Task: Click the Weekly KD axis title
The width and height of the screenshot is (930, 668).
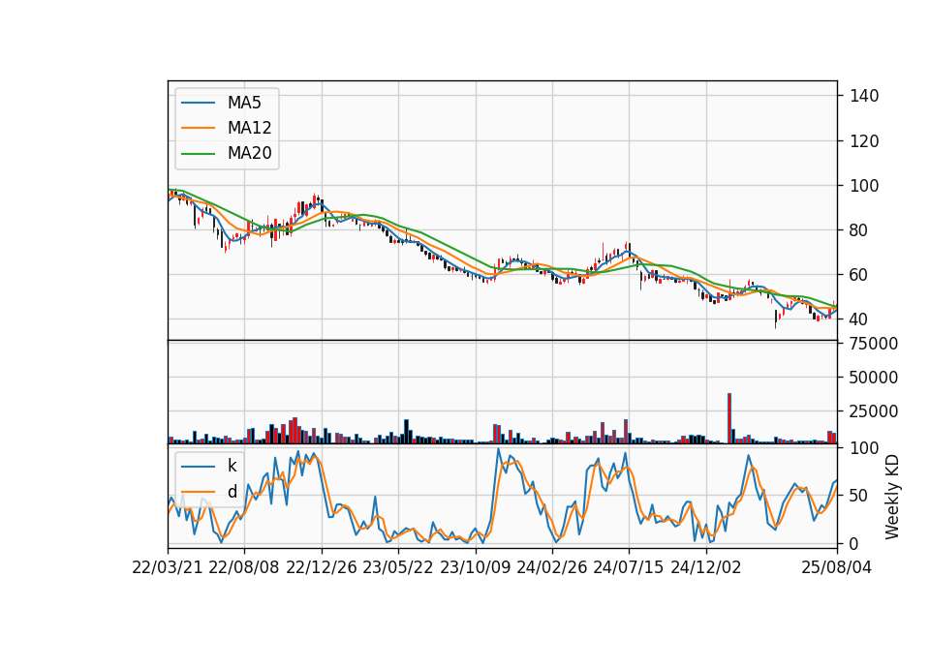Action: coord(892,497)
